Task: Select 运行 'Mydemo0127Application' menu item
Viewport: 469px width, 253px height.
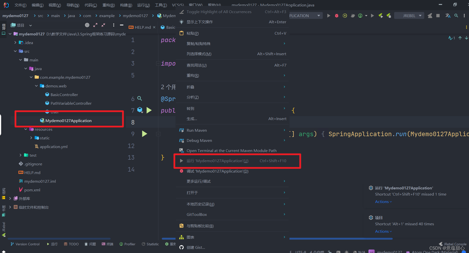Action: 232,161
